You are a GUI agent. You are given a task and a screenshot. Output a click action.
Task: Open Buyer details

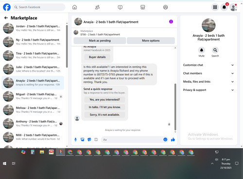click(x=97, y=57)
